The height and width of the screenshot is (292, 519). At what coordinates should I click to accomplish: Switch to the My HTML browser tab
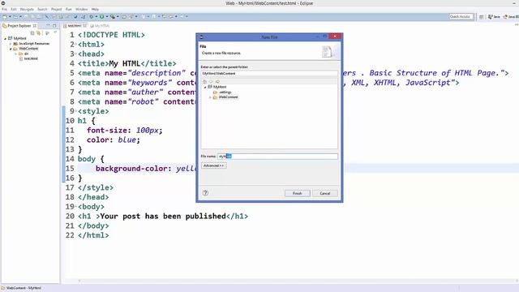(100, 25)
